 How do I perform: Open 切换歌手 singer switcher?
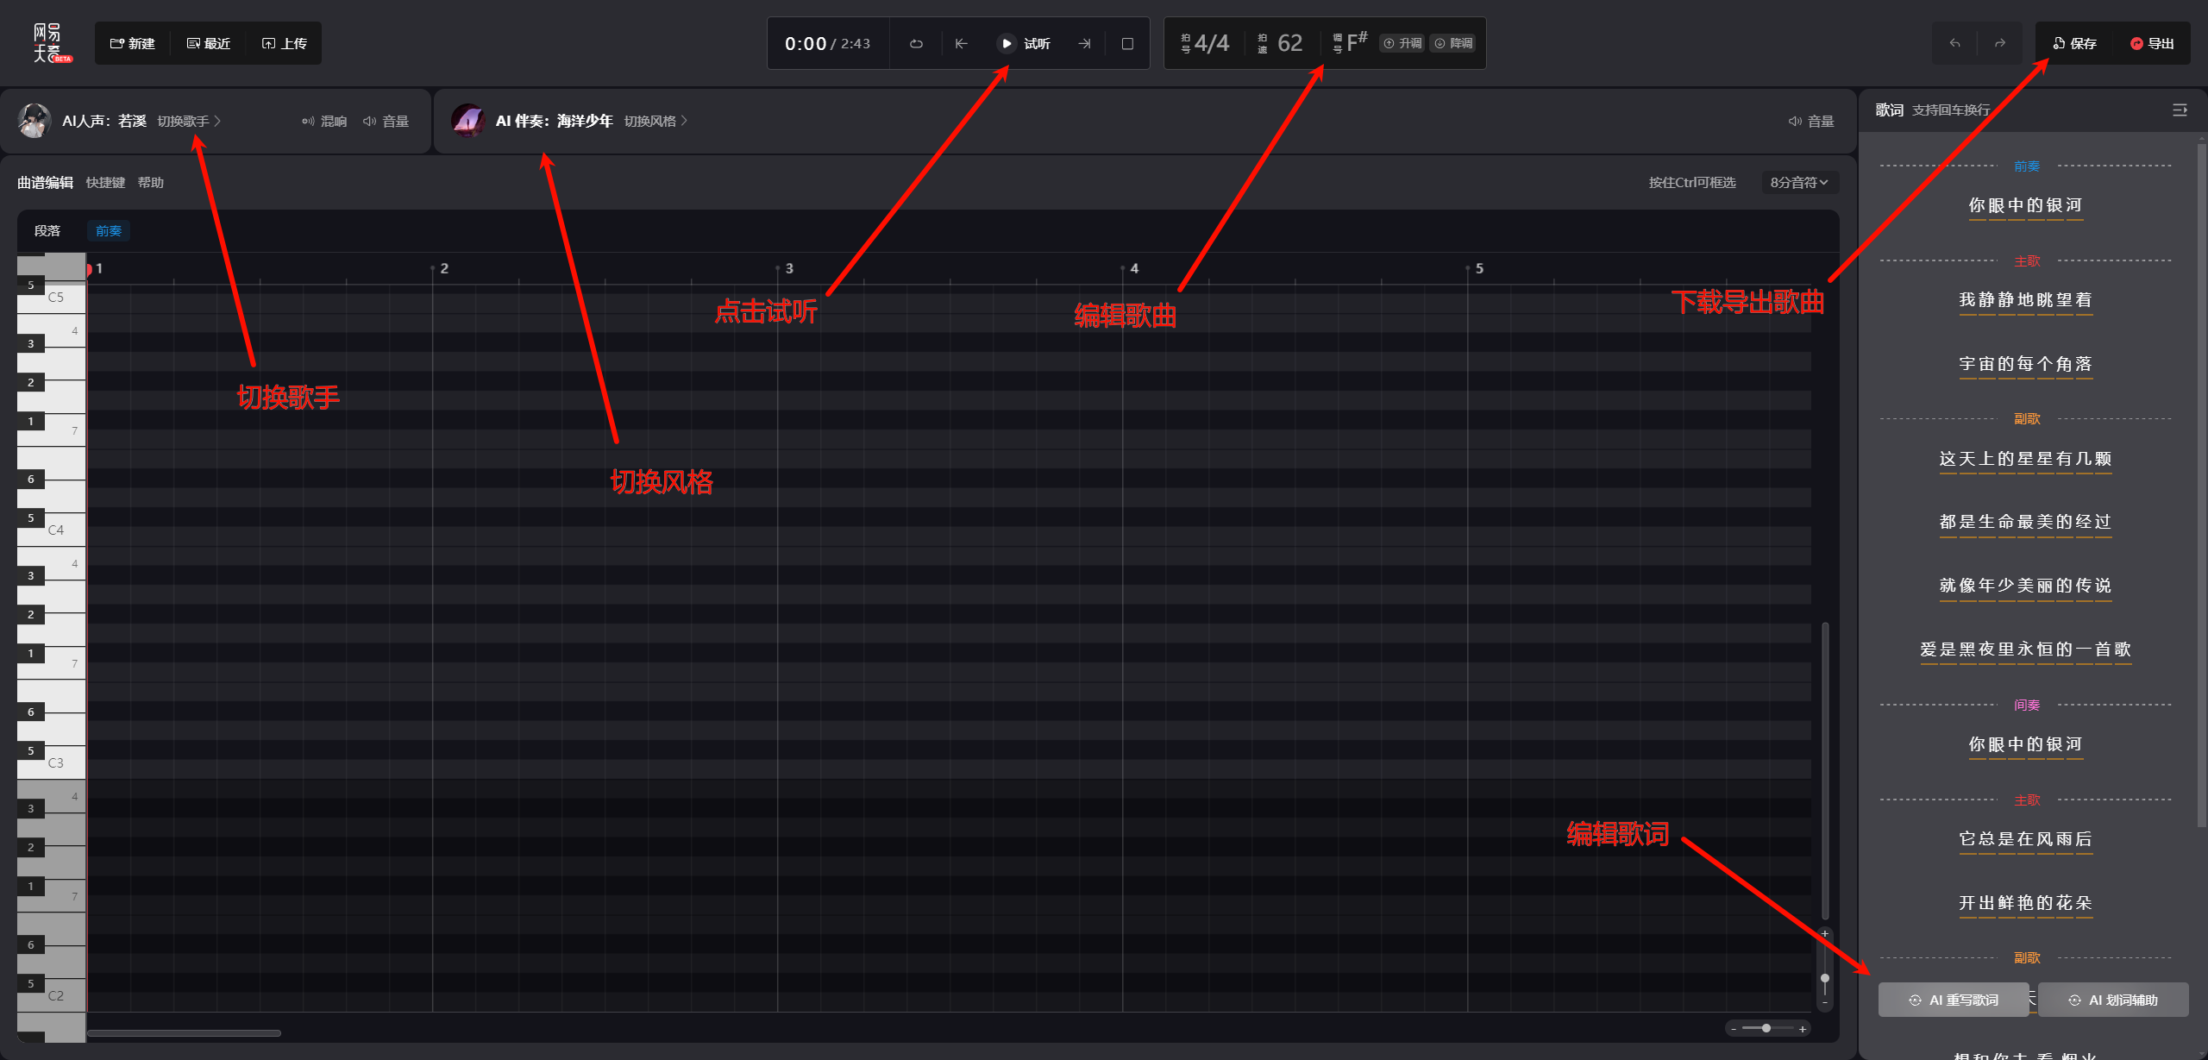coord(189,121)
